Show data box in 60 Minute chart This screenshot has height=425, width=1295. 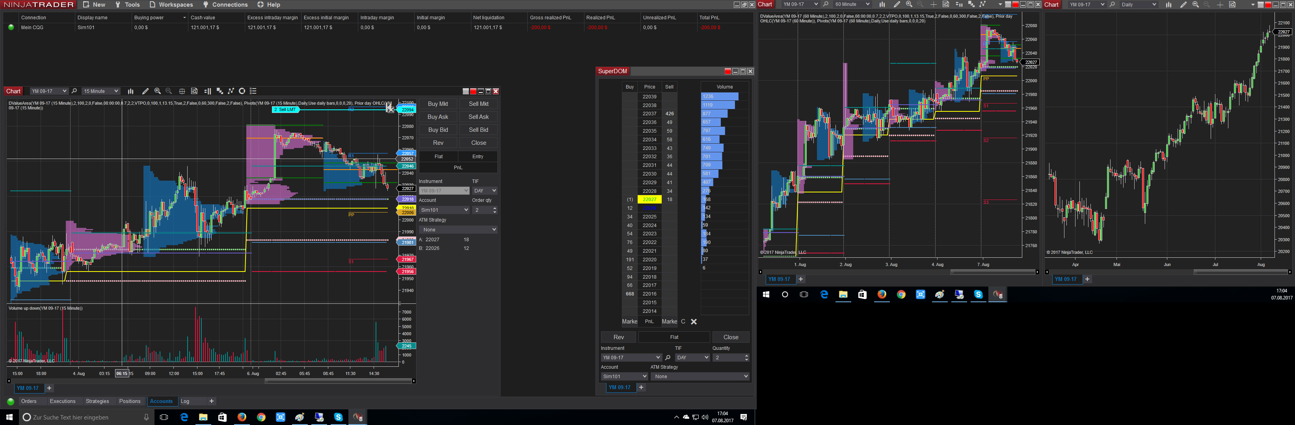click(x=945, y=4)
